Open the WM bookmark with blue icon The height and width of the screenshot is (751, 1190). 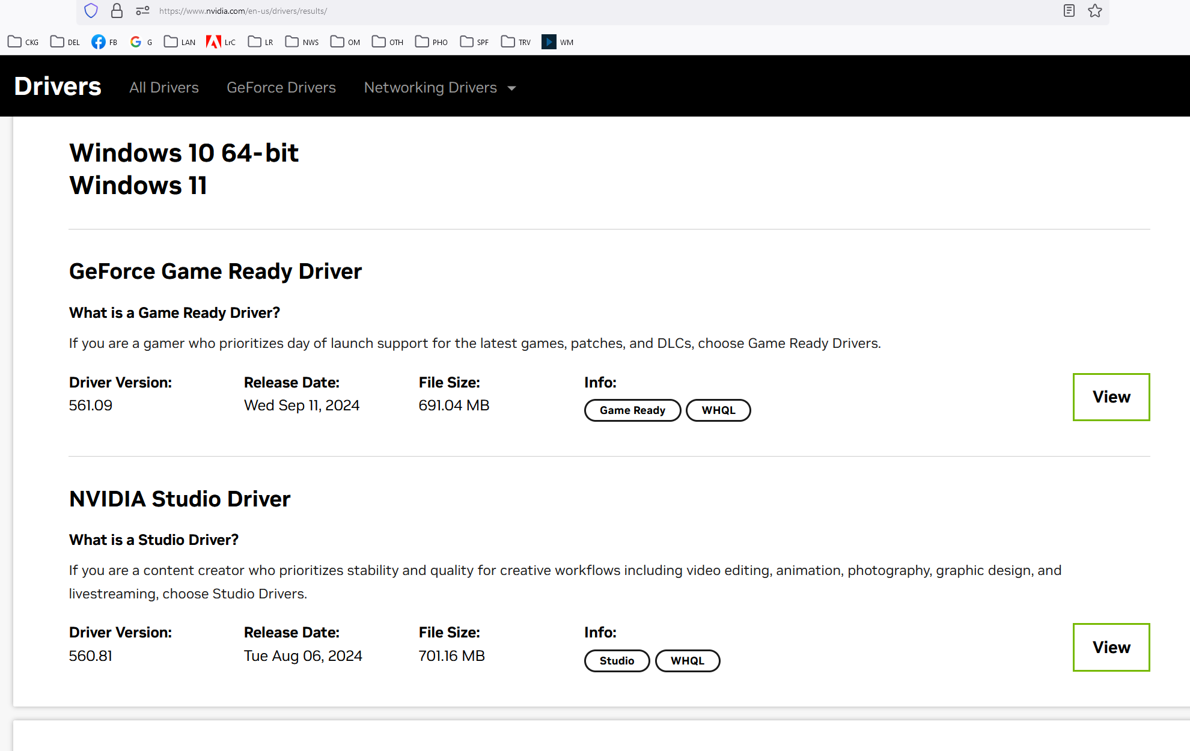click(558, 42)
